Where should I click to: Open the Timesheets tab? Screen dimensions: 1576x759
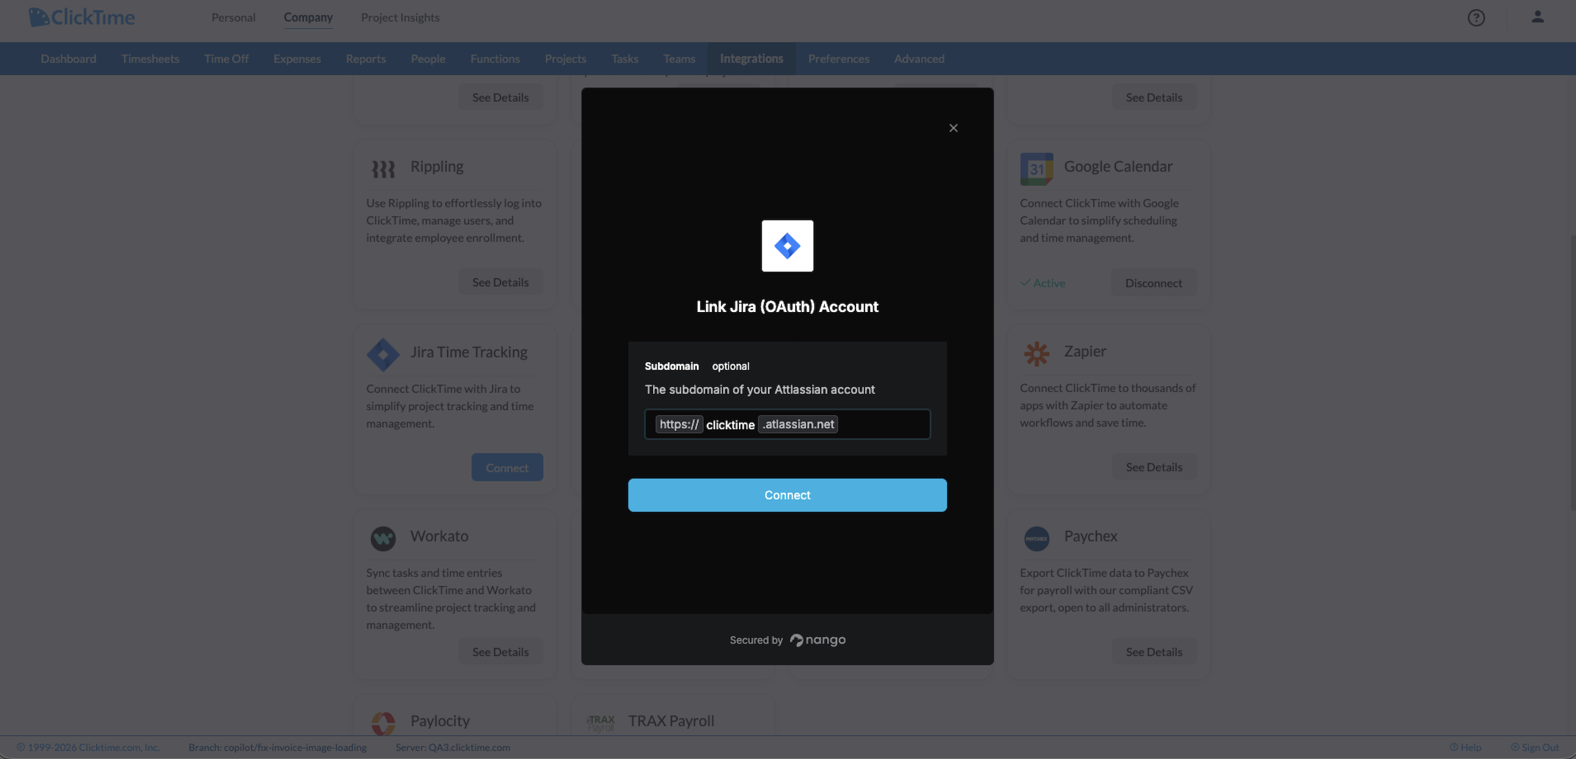150,58
